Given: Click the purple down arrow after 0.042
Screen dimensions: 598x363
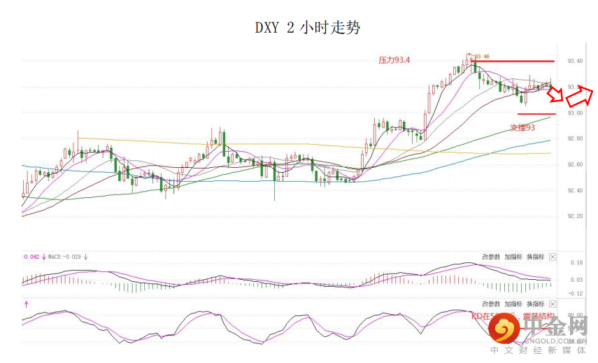Looking at the screenshot, I should pos(44,257).
